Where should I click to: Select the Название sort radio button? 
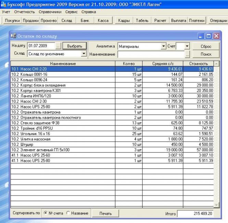pyautogui.click(x=68, y=213)
